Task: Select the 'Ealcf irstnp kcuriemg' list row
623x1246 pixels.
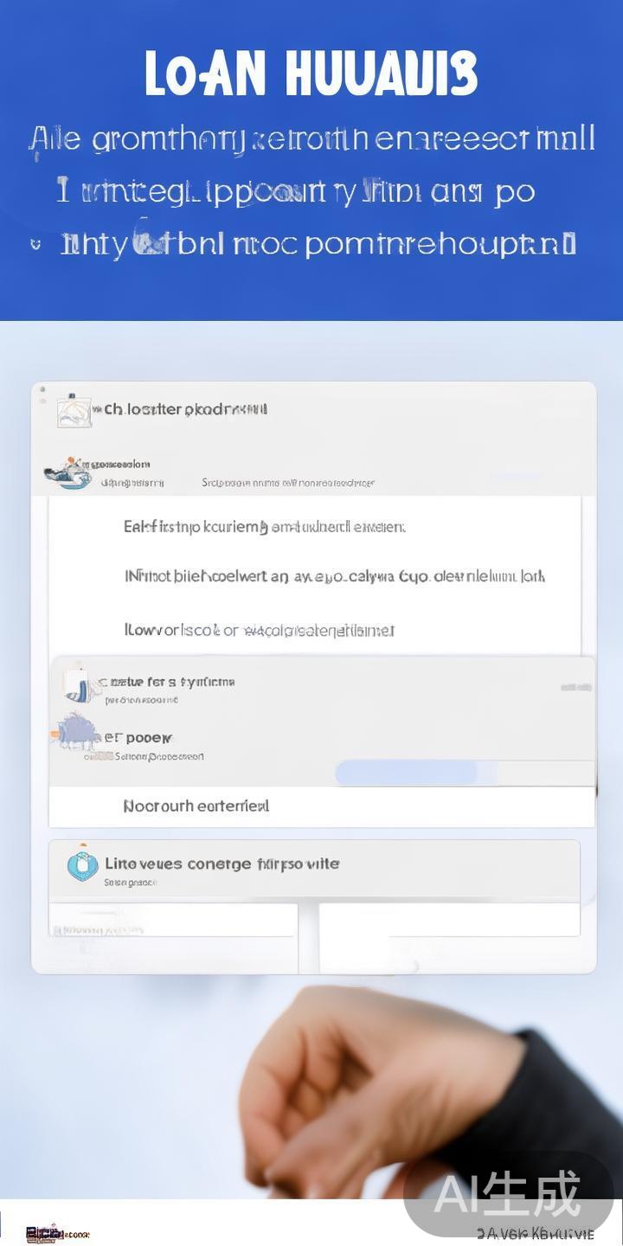Action: click(265, 526)
